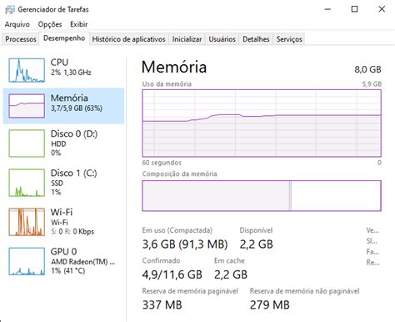Open the Disco 0 (D:) HDD panel
The width and height of the screenshot is (395, 322).
[x=63, y=143]
